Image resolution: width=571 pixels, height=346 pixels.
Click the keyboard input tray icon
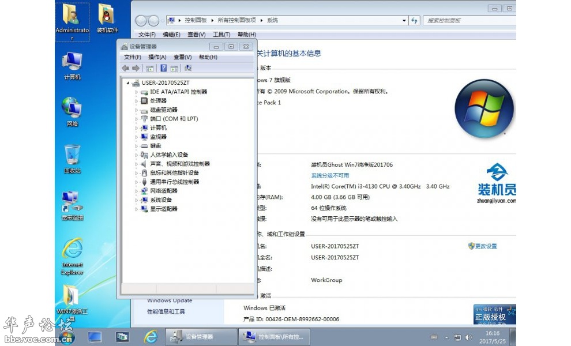point(434,337)
